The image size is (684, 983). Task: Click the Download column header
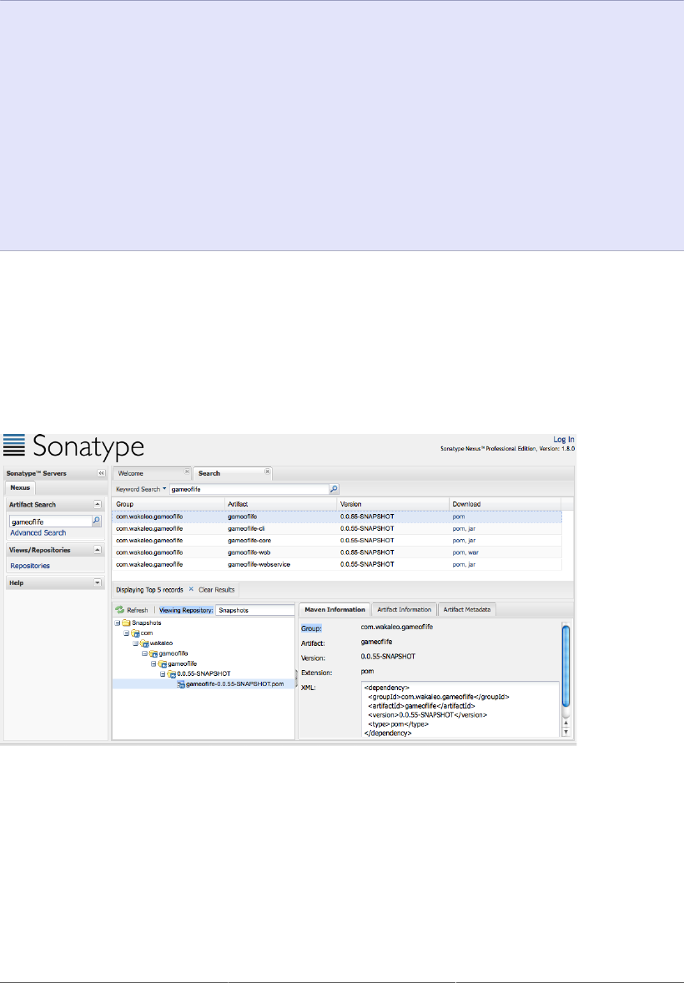[505, 504]
